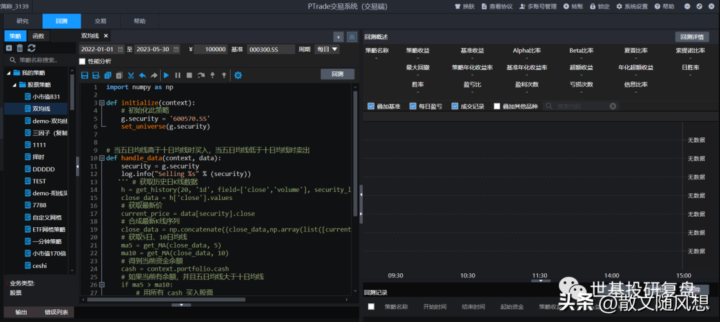Uncheck 叠加基准 checkbox

point(371,106)
